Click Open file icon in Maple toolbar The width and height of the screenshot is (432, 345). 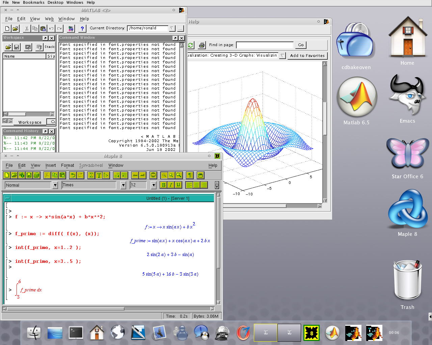[x=14, y=175]
